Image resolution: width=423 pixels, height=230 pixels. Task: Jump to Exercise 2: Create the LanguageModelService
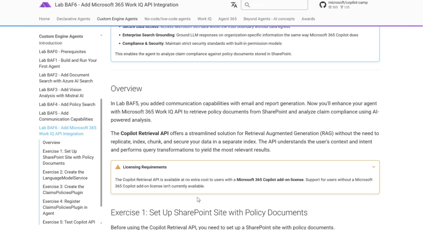click(65, 175)
